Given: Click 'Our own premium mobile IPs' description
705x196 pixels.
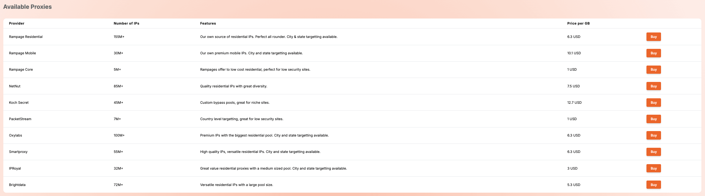Looking at the screenshot, I should coord(251,53).
